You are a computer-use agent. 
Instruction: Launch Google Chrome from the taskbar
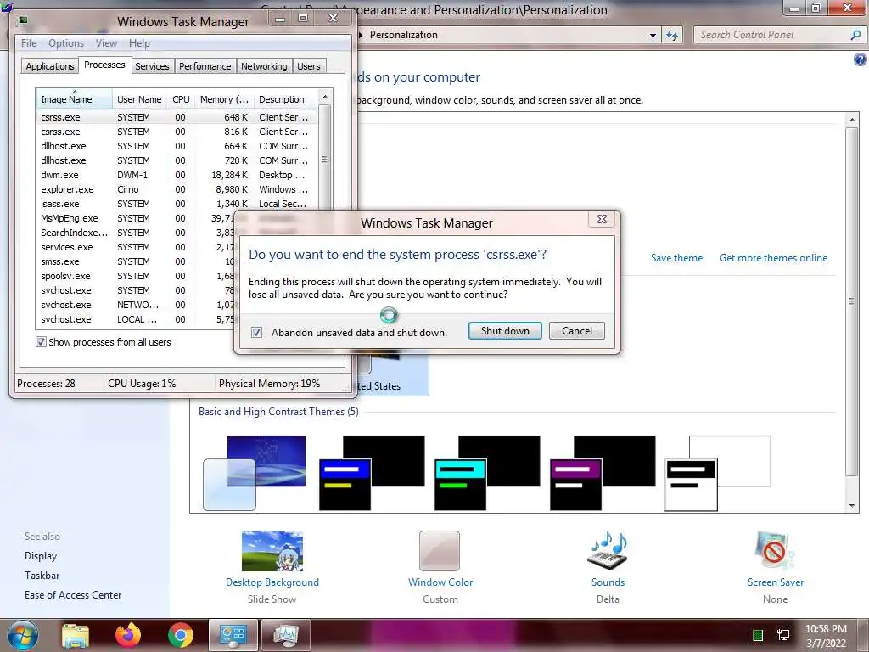(x=181, y=635)
